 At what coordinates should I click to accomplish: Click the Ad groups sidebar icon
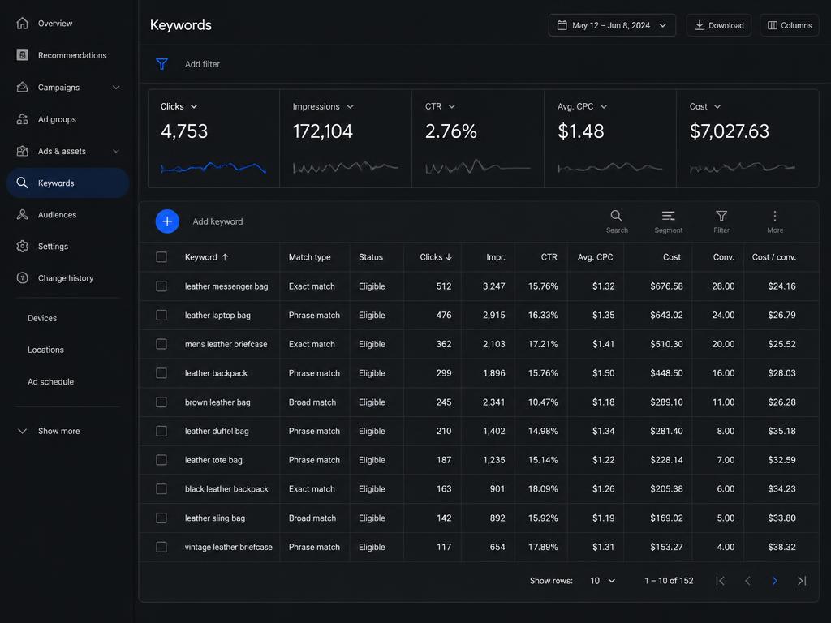coord(22,119)
